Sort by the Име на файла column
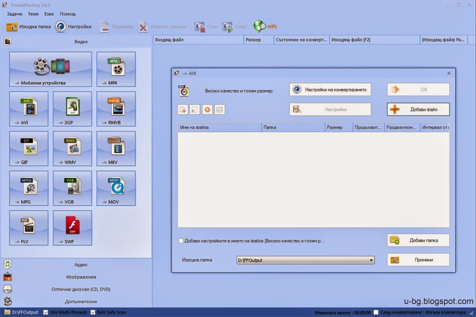 219,127
